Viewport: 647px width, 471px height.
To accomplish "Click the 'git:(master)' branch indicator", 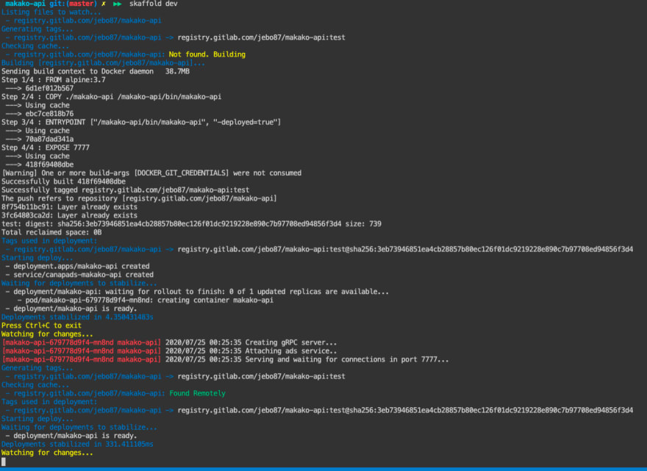I will [x=73, y=4].
